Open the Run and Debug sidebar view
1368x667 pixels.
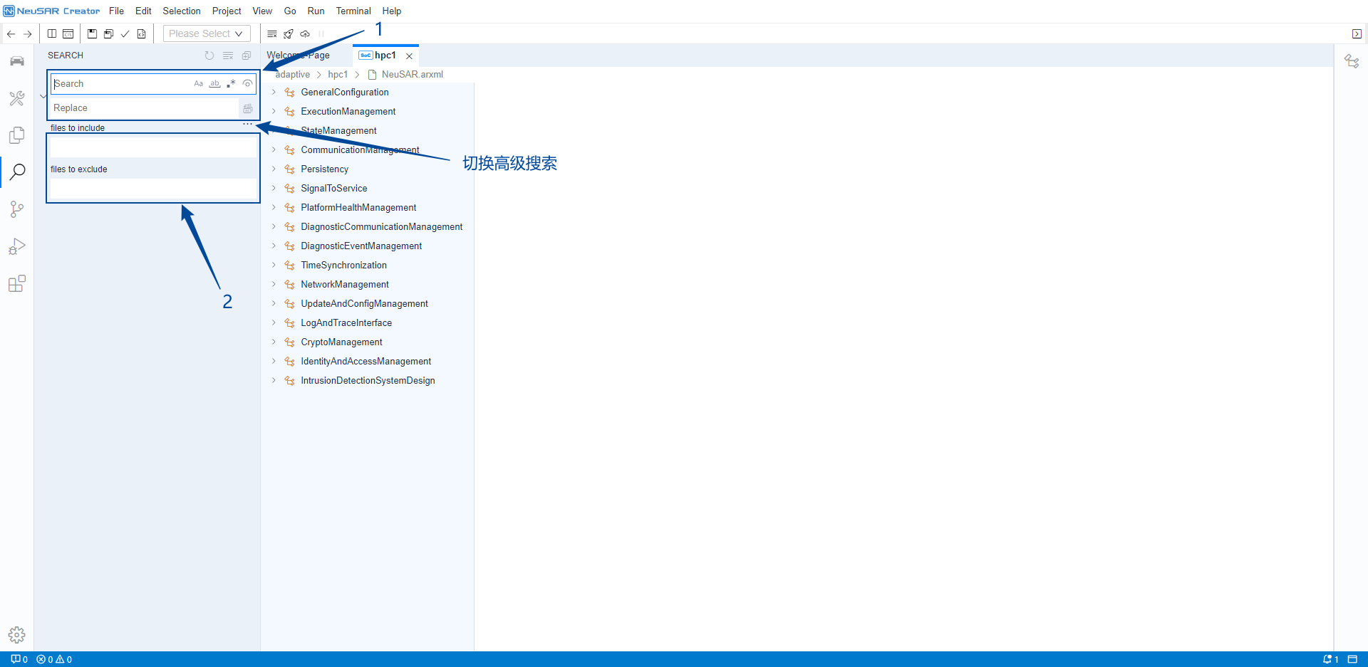tap(17, 246)
